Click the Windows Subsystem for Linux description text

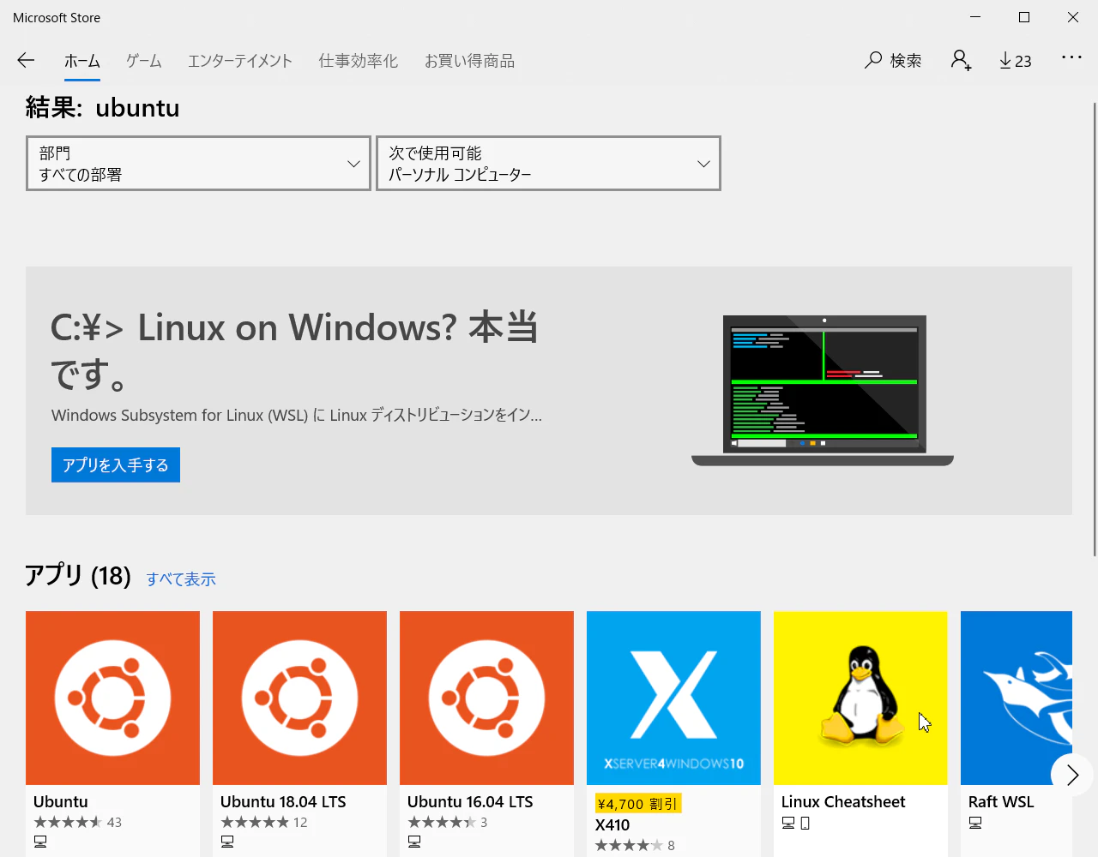tap(297, 415)
